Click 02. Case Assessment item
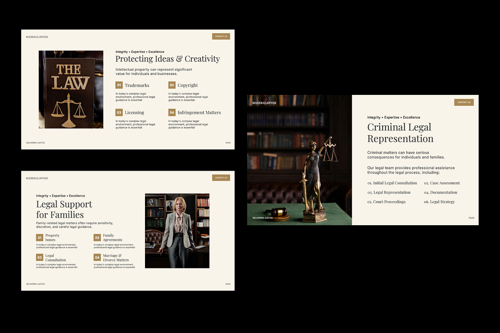Screen dimensions: 500x333 [x=442, y=183]
